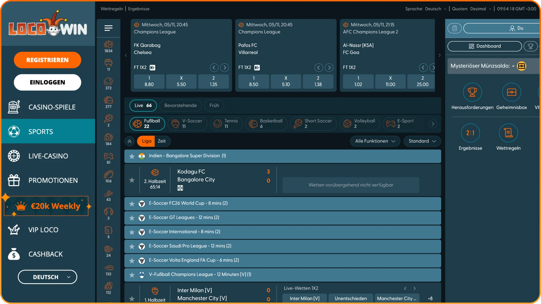Favorite V-Fußball Champions League
This screenshot has width=541, height=304.
click(132, 275)
